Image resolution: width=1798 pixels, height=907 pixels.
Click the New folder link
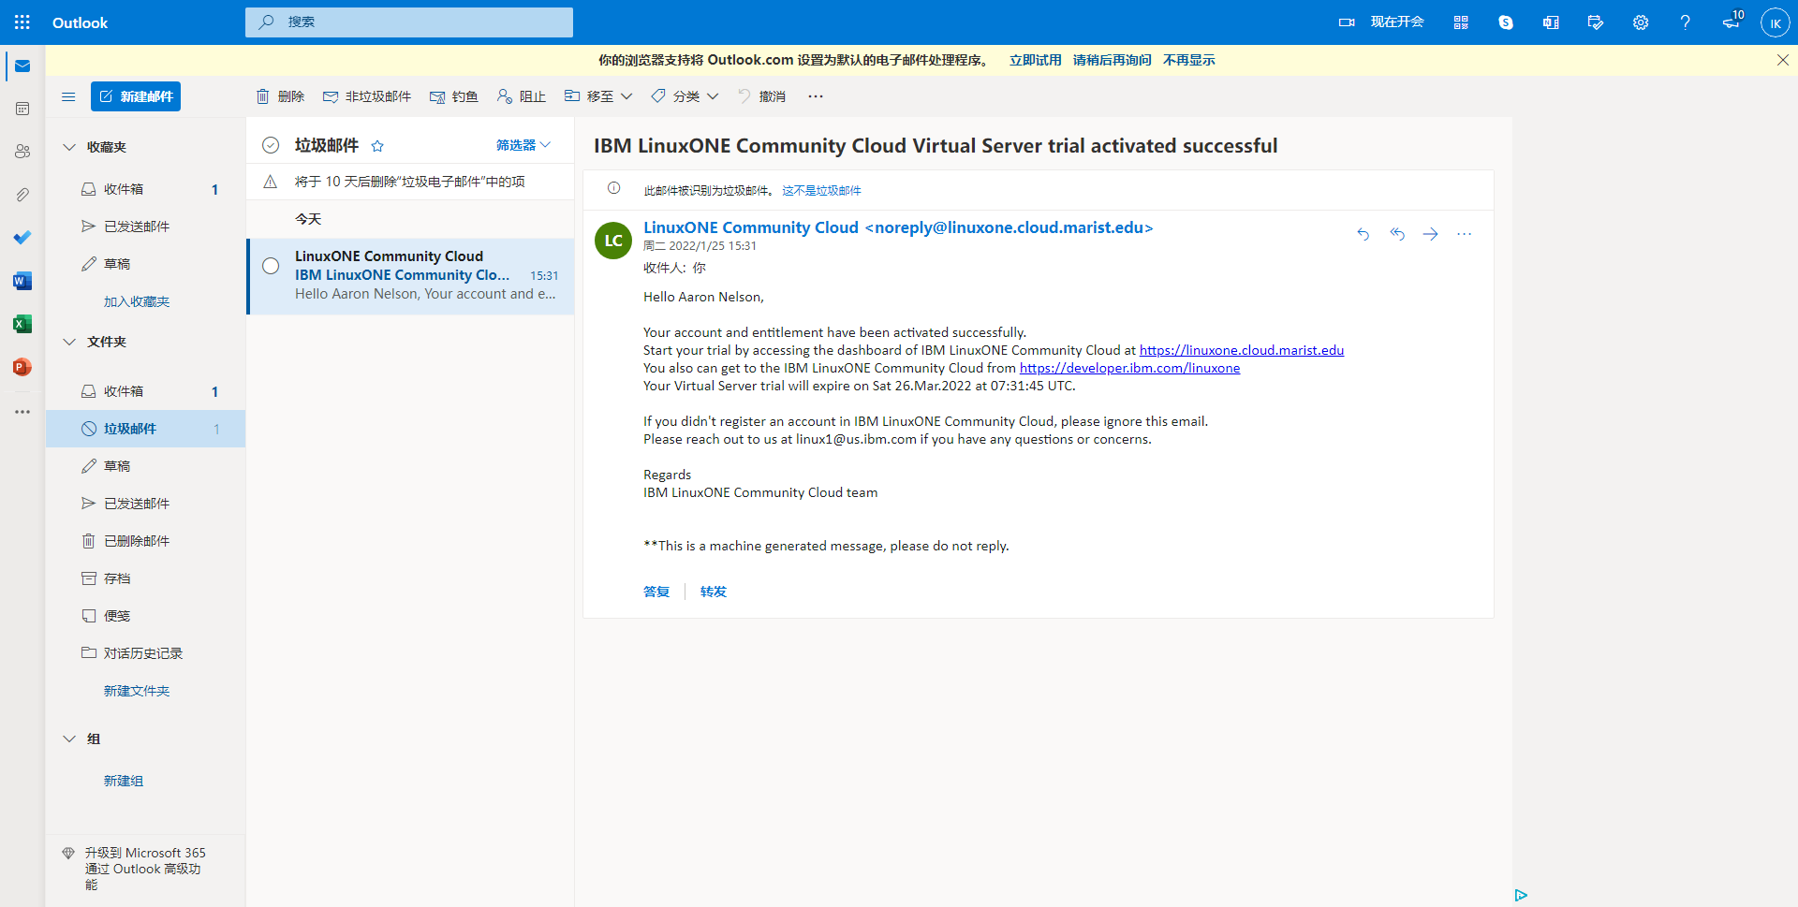137,691
